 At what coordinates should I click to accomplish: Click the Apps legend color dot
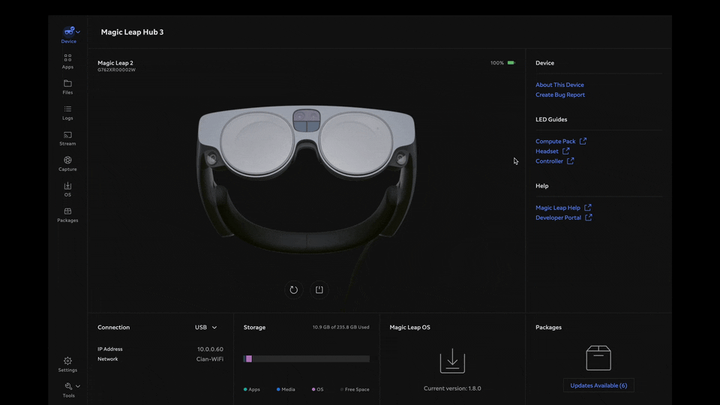(245, 389)
